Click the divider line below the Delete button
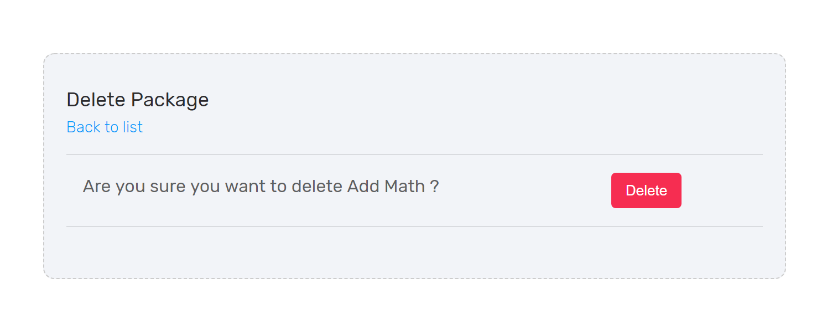This screenshot has width=827, height=325. [414, 226]
